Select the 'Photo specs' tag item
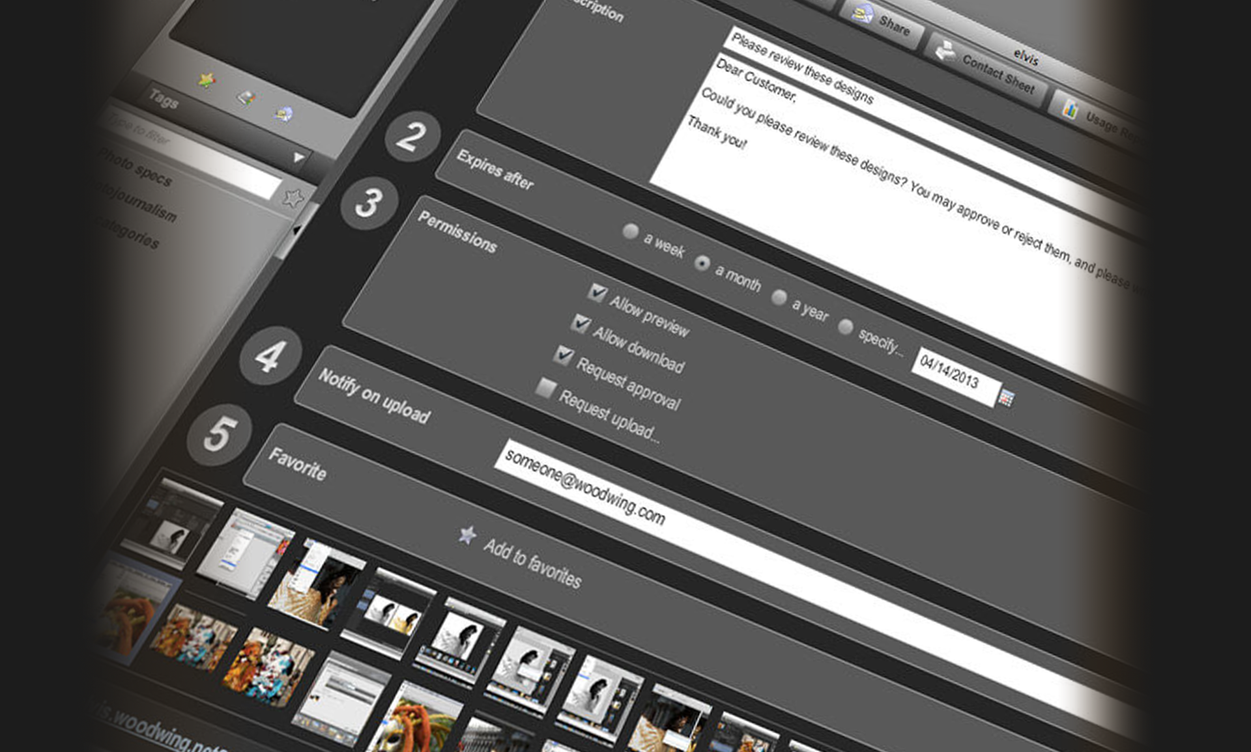The width and height of the screenshot is (1251, 752). coord(135,167)
